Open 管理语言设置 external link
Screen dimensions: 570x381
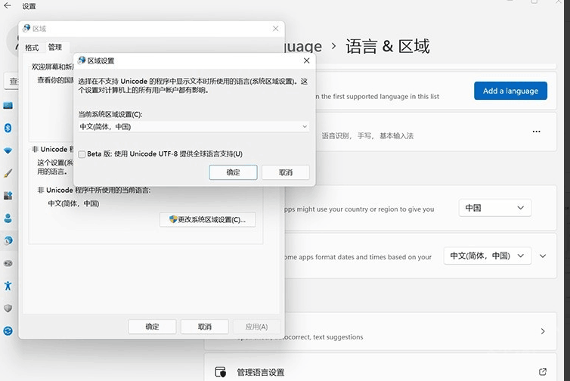542,372
